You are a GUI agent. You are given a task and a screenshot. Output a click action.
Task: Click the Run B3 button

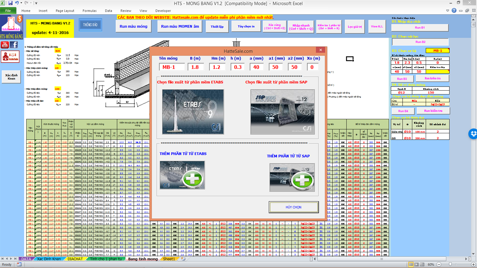point(402,79)
